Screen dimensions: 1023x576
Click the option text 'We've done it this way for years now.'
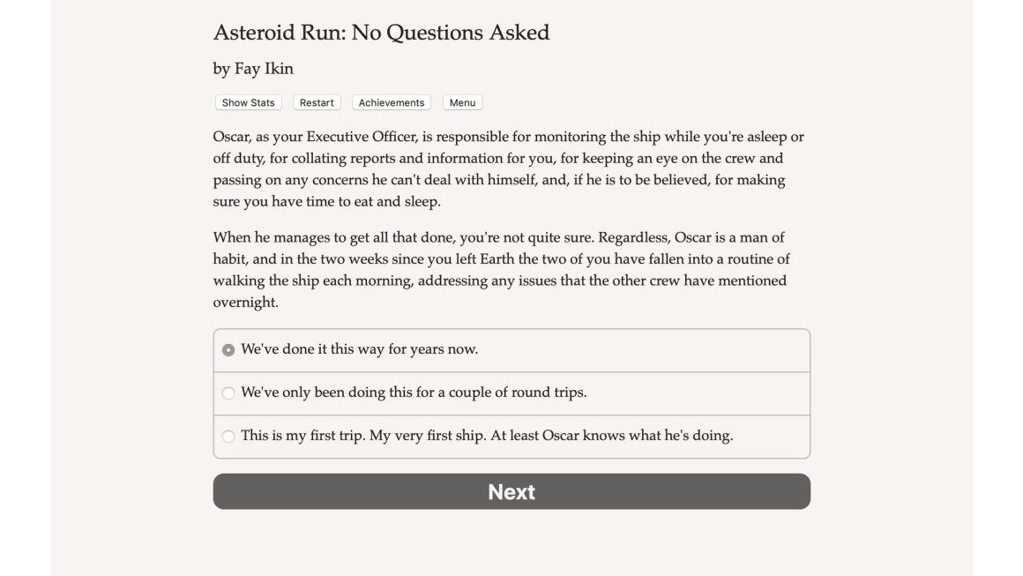(x=360, y=349)
